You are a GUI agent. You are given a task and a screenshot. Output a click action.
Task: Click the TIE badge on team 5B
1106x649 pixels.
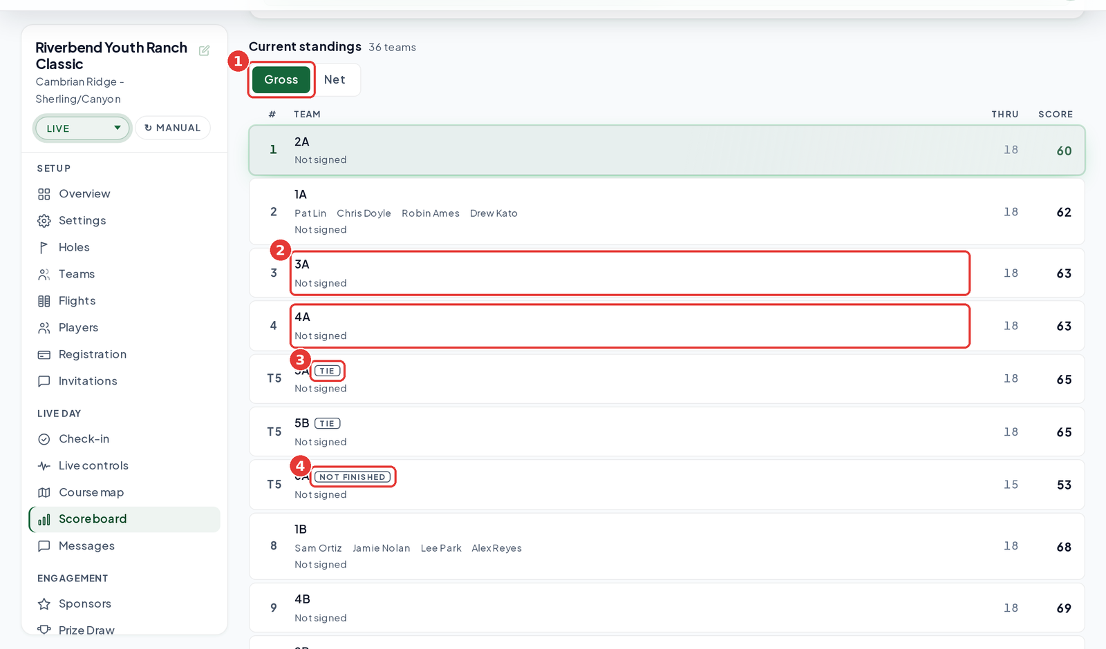click(x=328, y=423)
